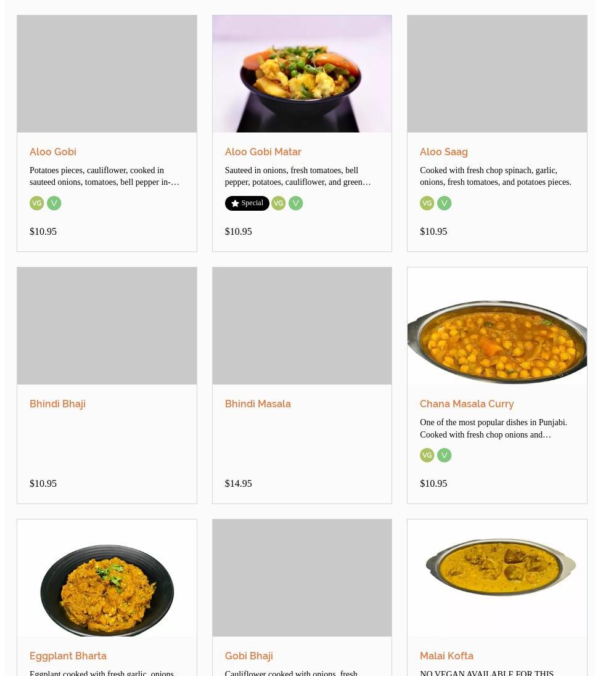595x676 pixels.
Task: View the Malai Kofta dish photo
Action: pyautogui.click(x=497, y=577)
